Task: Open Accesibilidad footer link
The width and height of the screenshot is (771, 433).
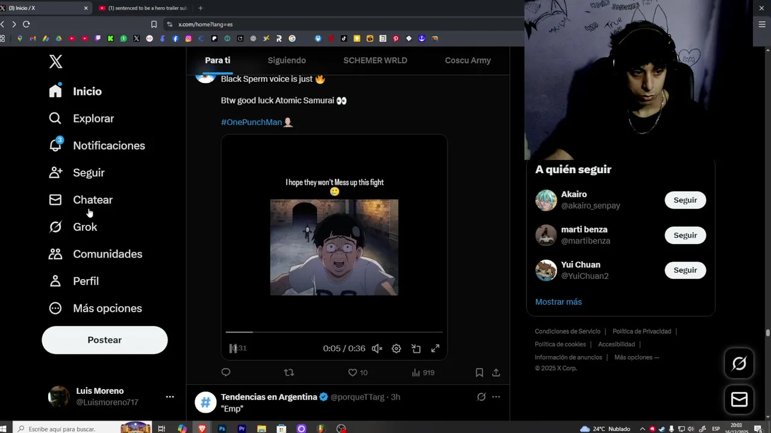Action: click(x=616, y=345)
